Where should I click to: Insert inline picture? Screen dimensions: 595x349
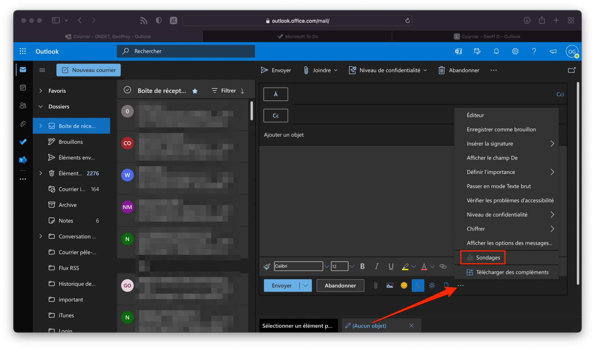[390, 286]
